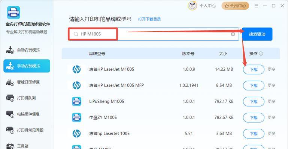Screen dimensions: 288x149
Task: Select the 中盈ZY M1005 name
Action: point(103,117)
